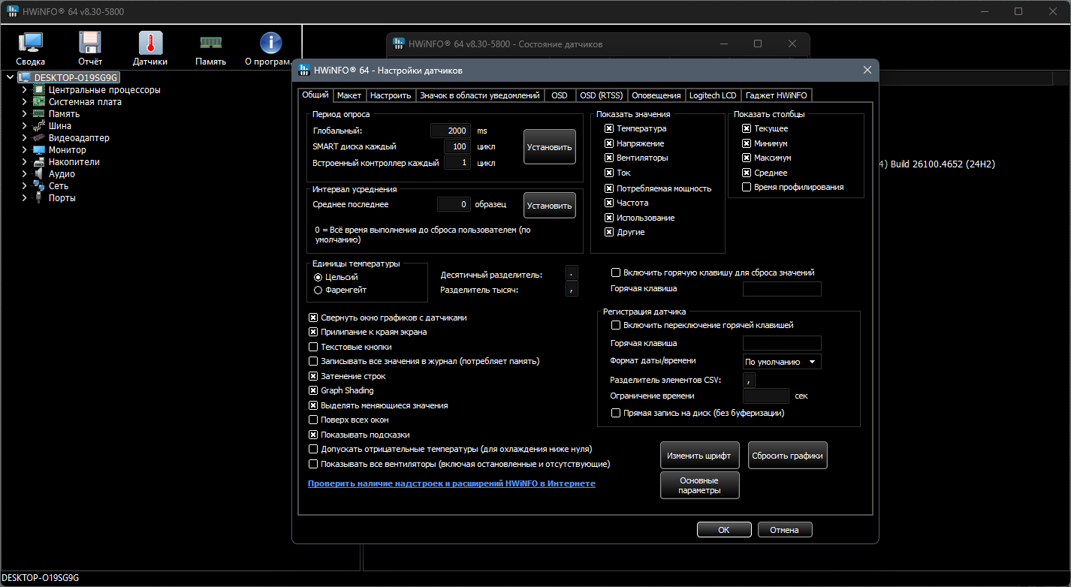
Task: Uncheck the Вентиляторы values checkbox
Action: coord(609,158)
